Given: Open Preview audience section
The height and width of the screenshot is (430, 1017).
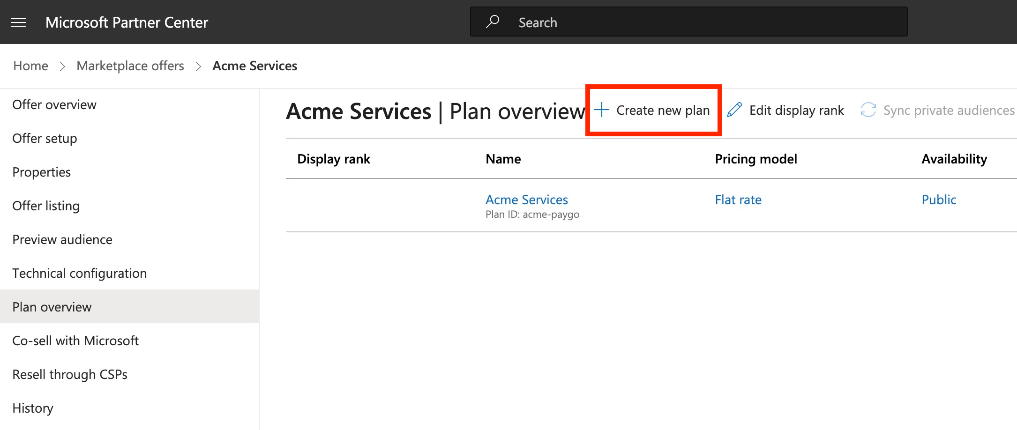Looking at the screenshot, I should point(62,240).
